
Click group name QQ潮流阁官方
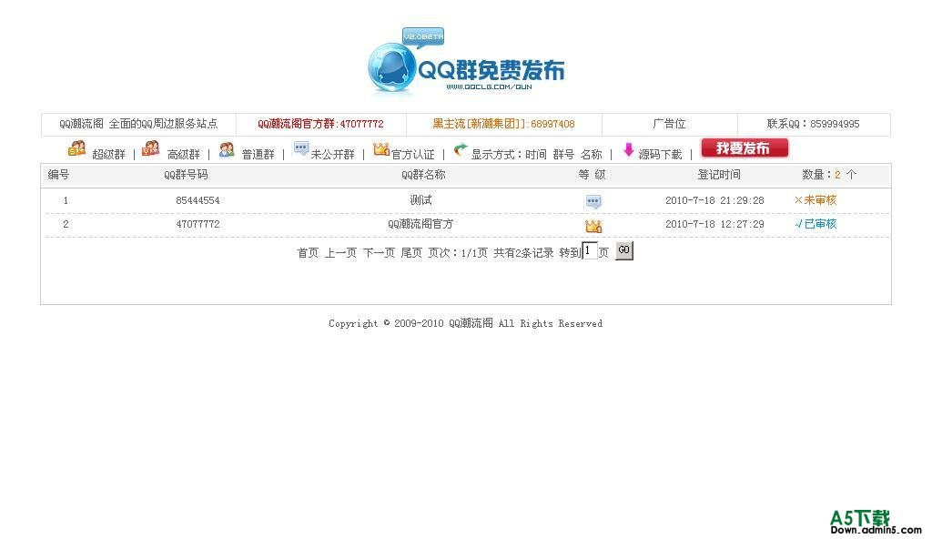point(420,224)
